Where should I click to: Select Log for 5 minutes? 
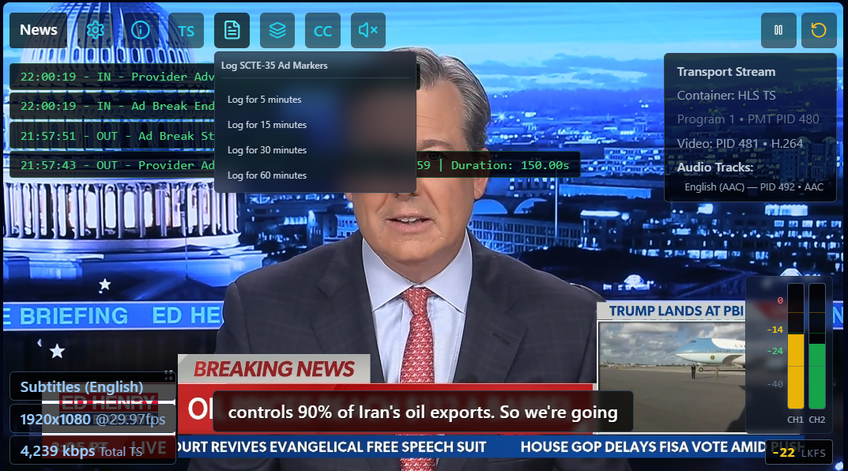click(265, 100)
